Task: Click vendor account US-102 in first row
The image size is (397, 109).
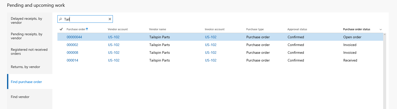Action: (114, 37)
